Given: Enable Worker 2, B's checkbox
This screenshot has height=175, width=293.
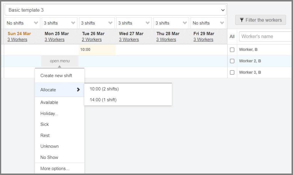Looking at the screenshot, I should pos(232,61).
